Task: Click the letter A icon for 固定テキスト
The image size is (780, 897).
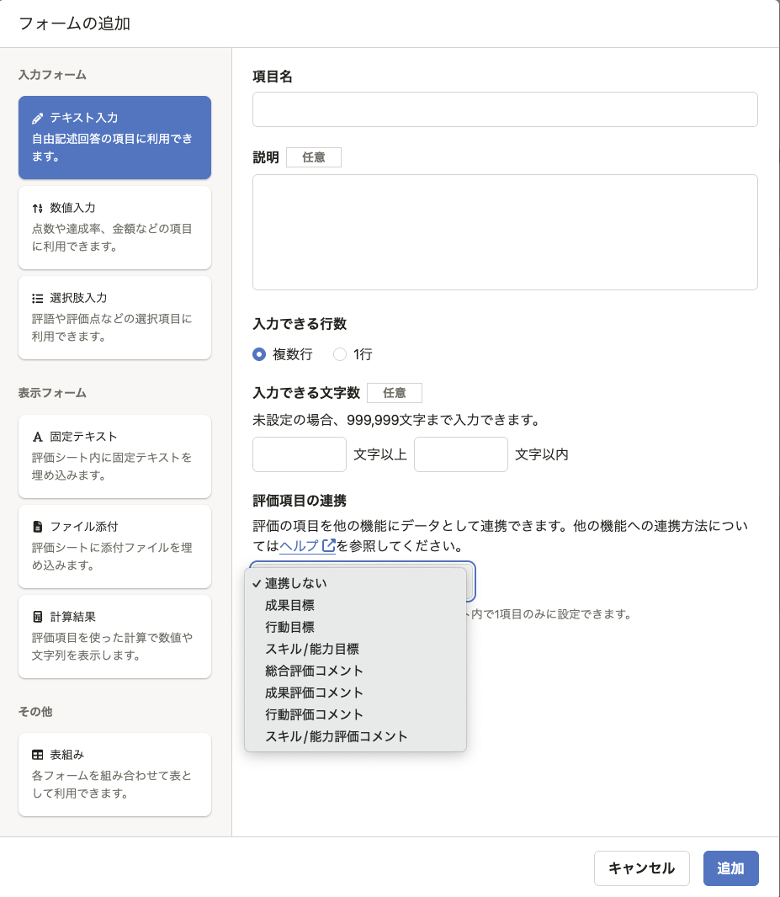Action: click(x=38, y=437)
